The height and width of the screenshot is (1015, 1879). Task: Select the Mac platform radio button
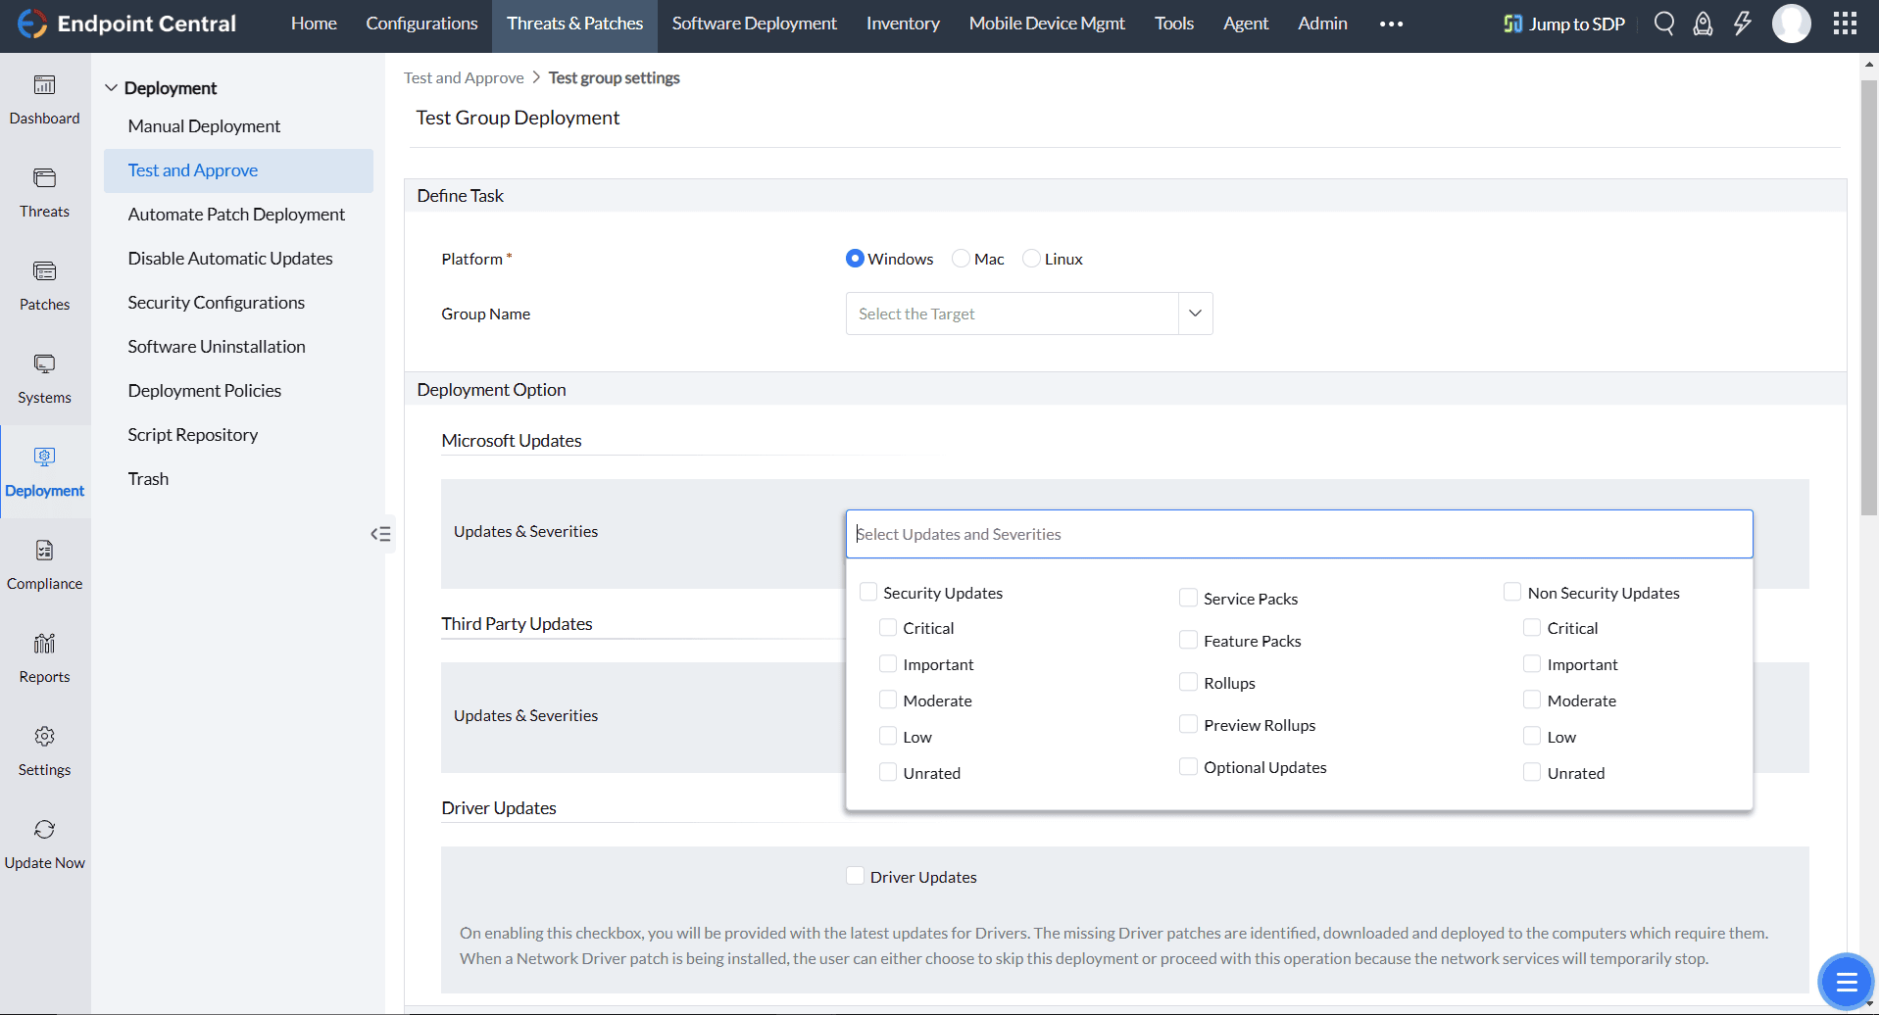tap(961, 259)
